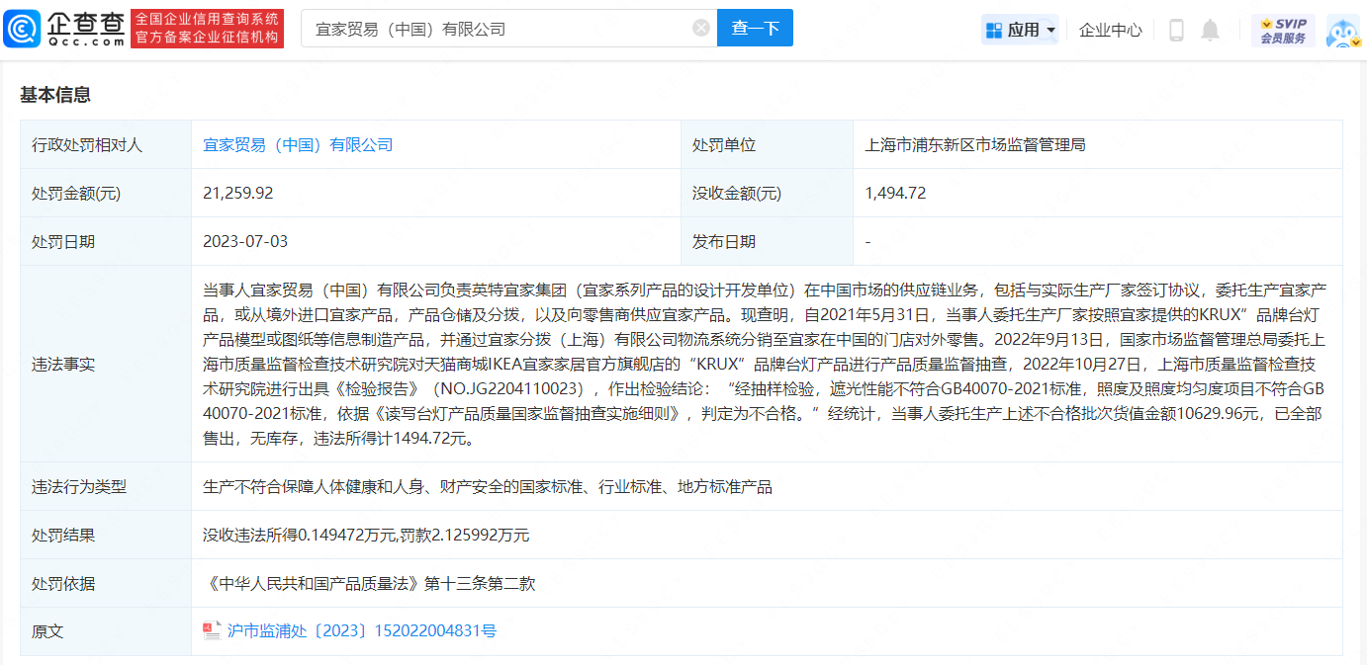Expand the 应用 dropdown arrow
The height and width of the screenshot is (665, 1367).
tap(1050, 29)
